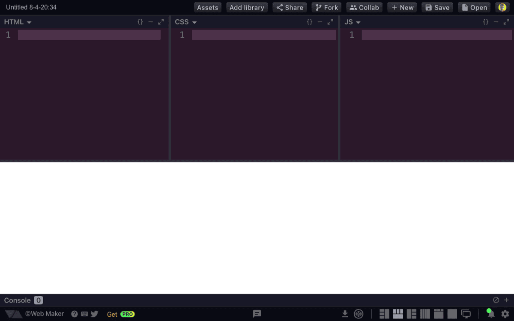Download the project via the download icon
514x321 pixels.
[345, 314]
